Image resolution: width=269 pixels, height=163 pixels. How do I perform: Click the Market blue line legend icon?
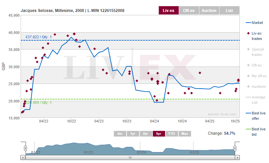248,23
